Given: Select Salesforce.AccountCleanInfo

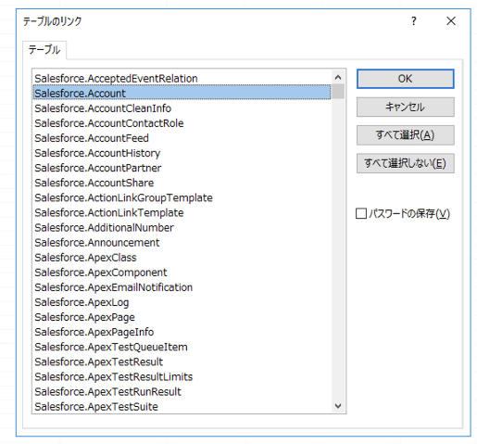Looking at the screenshot, I should (182, 108).
